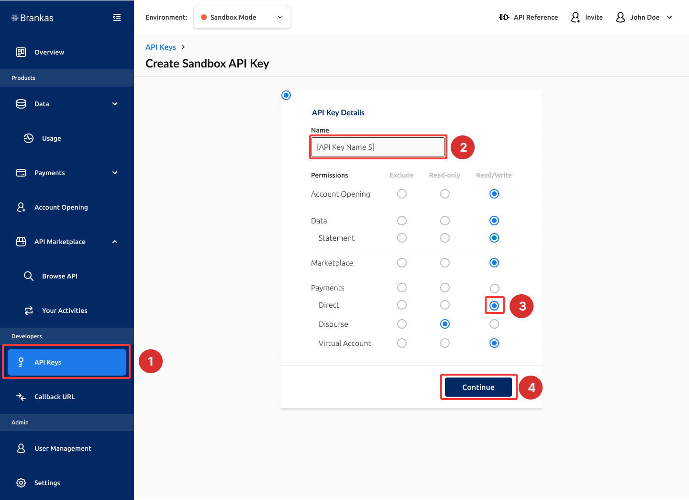This screenshot has height=500, width=689.
Task: Expand the Payments section in sidebar
Action: 114,173
